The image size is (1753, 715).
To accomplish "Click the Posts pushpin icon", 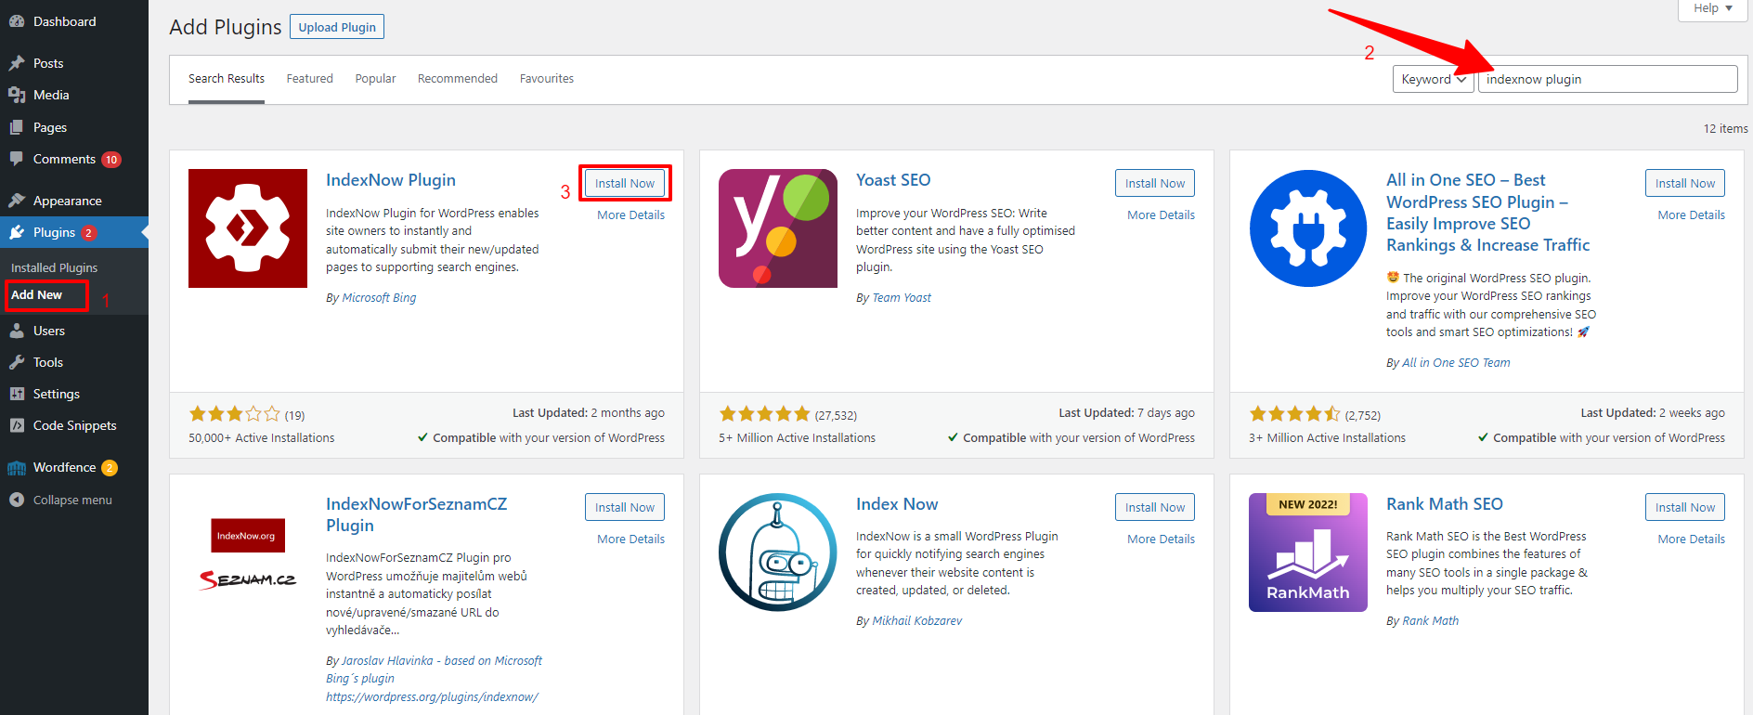I will [17, 63].
